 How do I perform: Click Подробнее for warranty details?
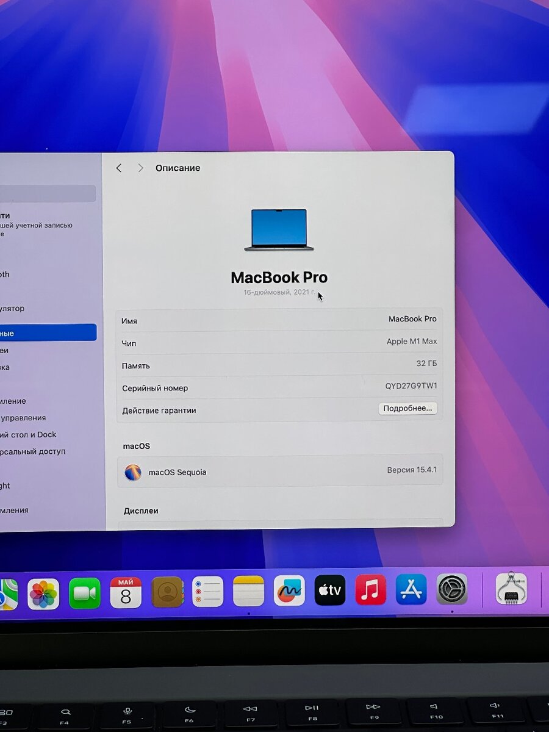coord(407,409)
